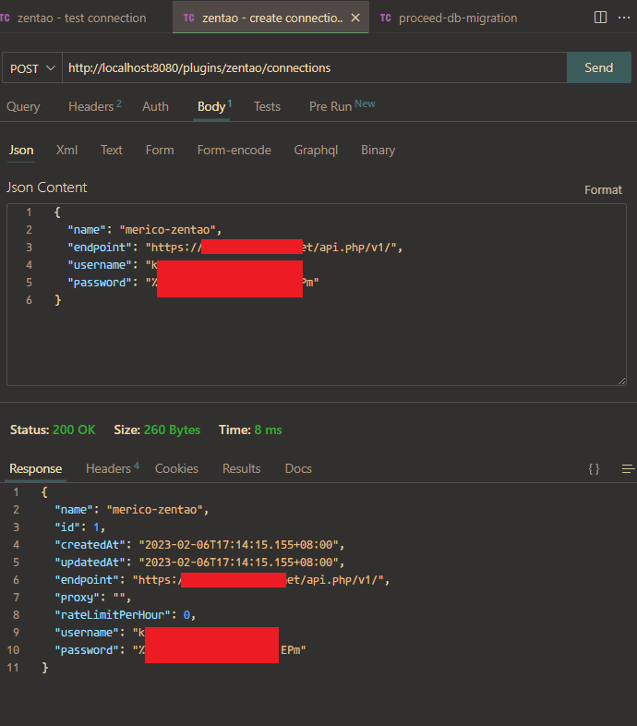Open the more actions ellipsis menu
Screen dimensions: 637x726
pos(623,18)
